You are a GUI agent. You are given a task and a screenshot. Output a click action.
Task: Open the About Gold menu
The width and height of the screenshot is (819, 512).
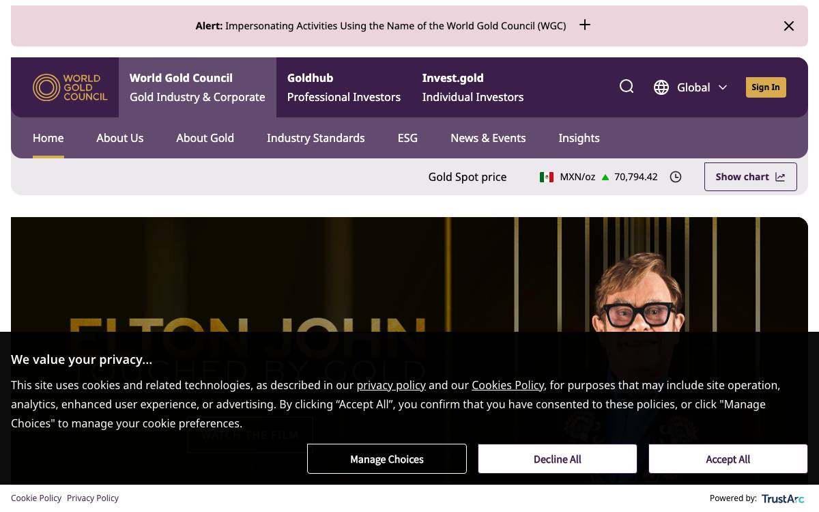(x=205, y=138)
